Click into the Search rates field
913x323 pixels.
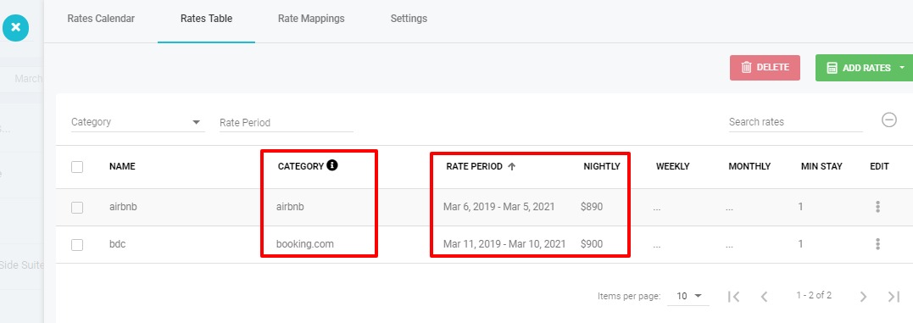[795, 122]
